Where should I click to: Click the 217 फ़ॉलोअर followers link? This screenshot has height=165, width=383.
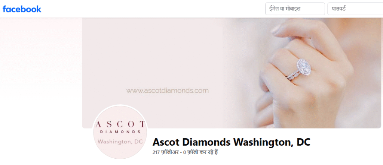pos(165,152)
